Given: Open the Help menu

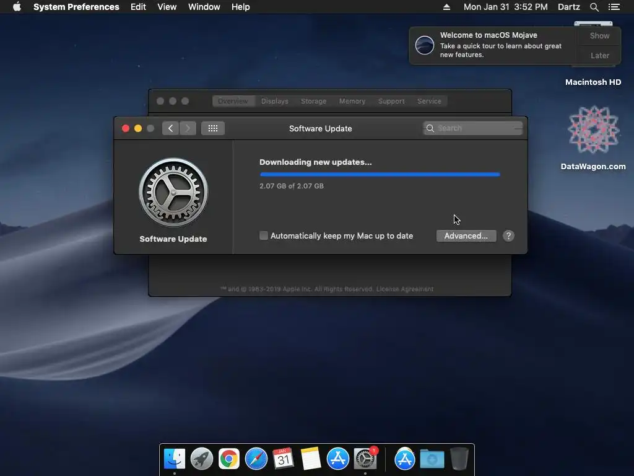Looking at the screenshot, I should click(241, 7).
